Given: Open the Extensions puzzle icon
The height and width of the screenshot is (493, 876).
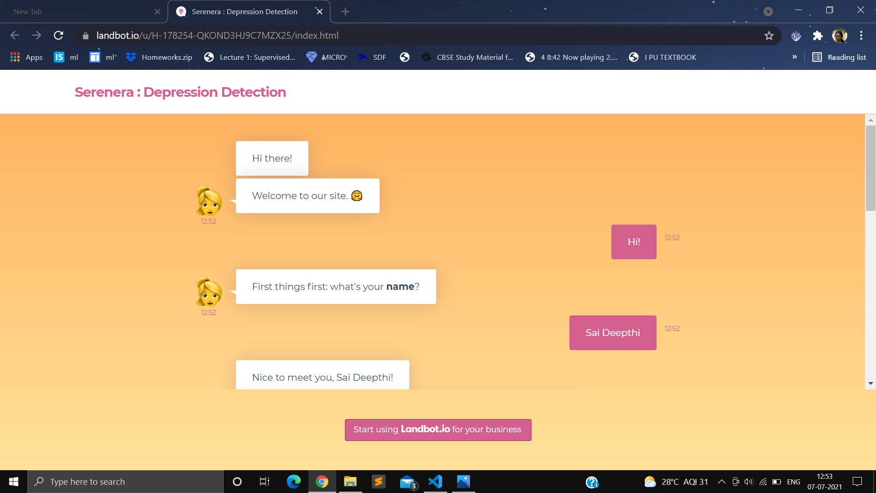Looking at the screenshot, I should click(x=818, y=36).
